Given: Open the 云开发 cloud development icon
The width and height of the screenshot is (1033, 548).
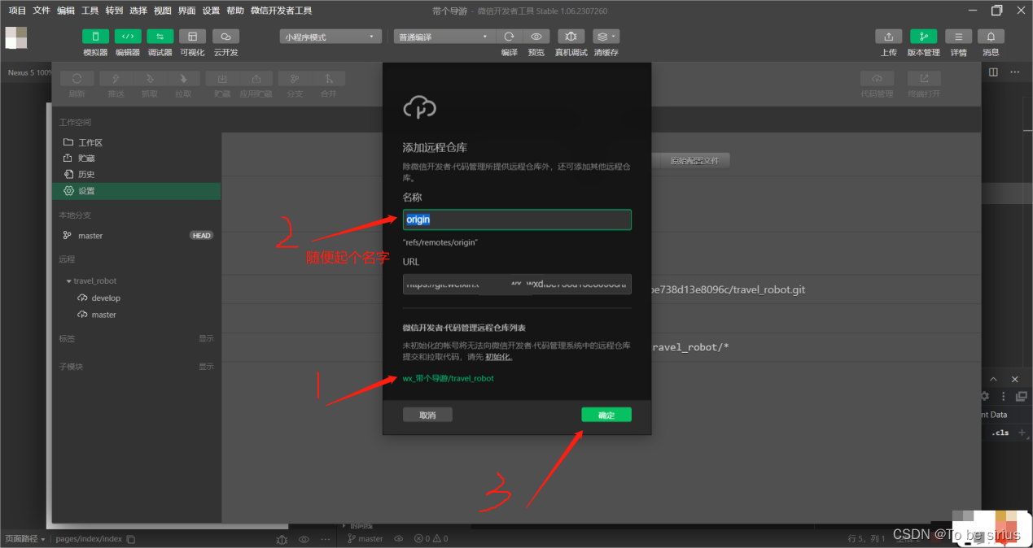Looking at the screenshot, I should [x=225, y=37].
